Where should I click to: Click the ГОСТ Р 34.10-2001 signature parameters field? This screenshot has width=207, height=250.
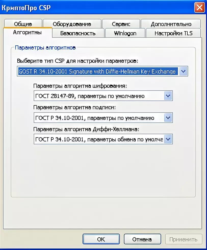coord(103,118)
